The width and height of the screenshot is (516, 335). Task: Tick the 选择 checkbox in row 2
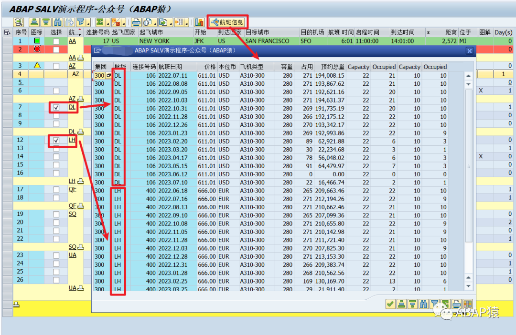pos(56,50)
